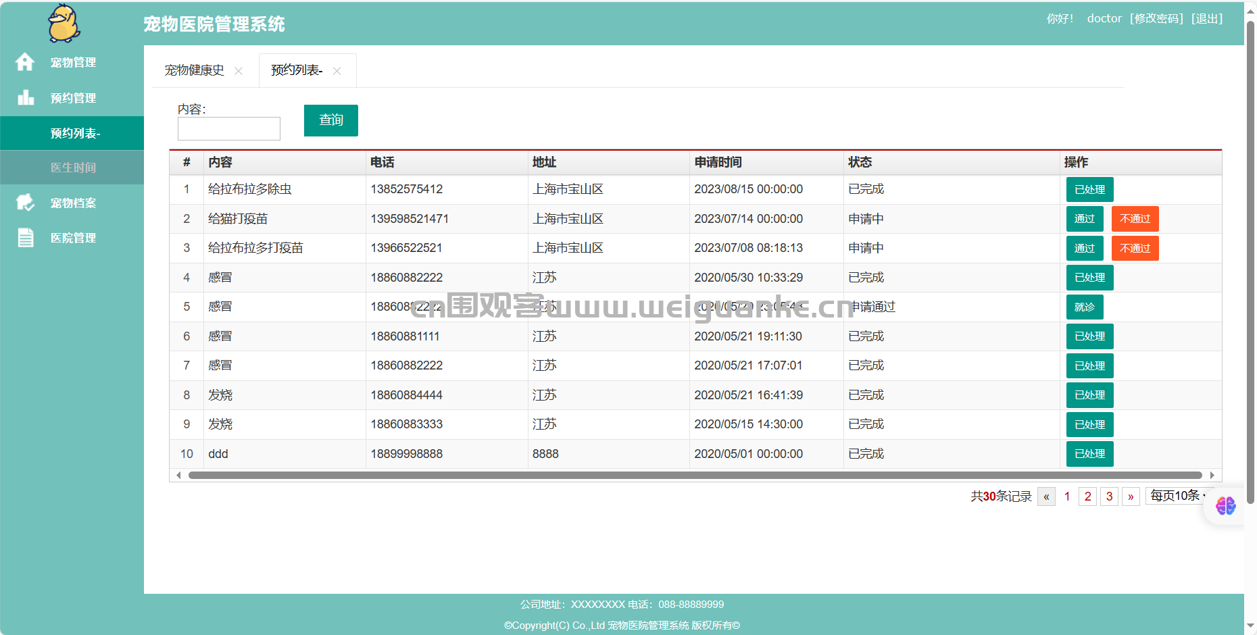Click the document icon beside 医院管理
This screenshot has height=635, width=1257.
click(26, 238)
